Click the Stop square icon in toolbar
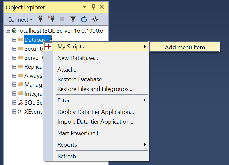The image size is (229, 165). pyautogui.click(x=62, y=19)
